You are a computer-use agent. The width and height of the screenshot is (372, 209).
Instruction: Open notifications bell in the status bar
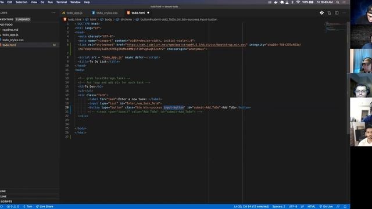tap(345, 207)
